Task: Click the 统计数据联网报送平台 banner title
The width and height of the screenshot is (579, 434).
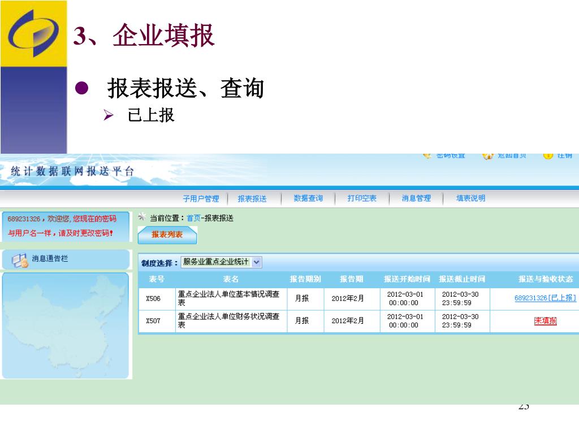Action: click(72, 171)
